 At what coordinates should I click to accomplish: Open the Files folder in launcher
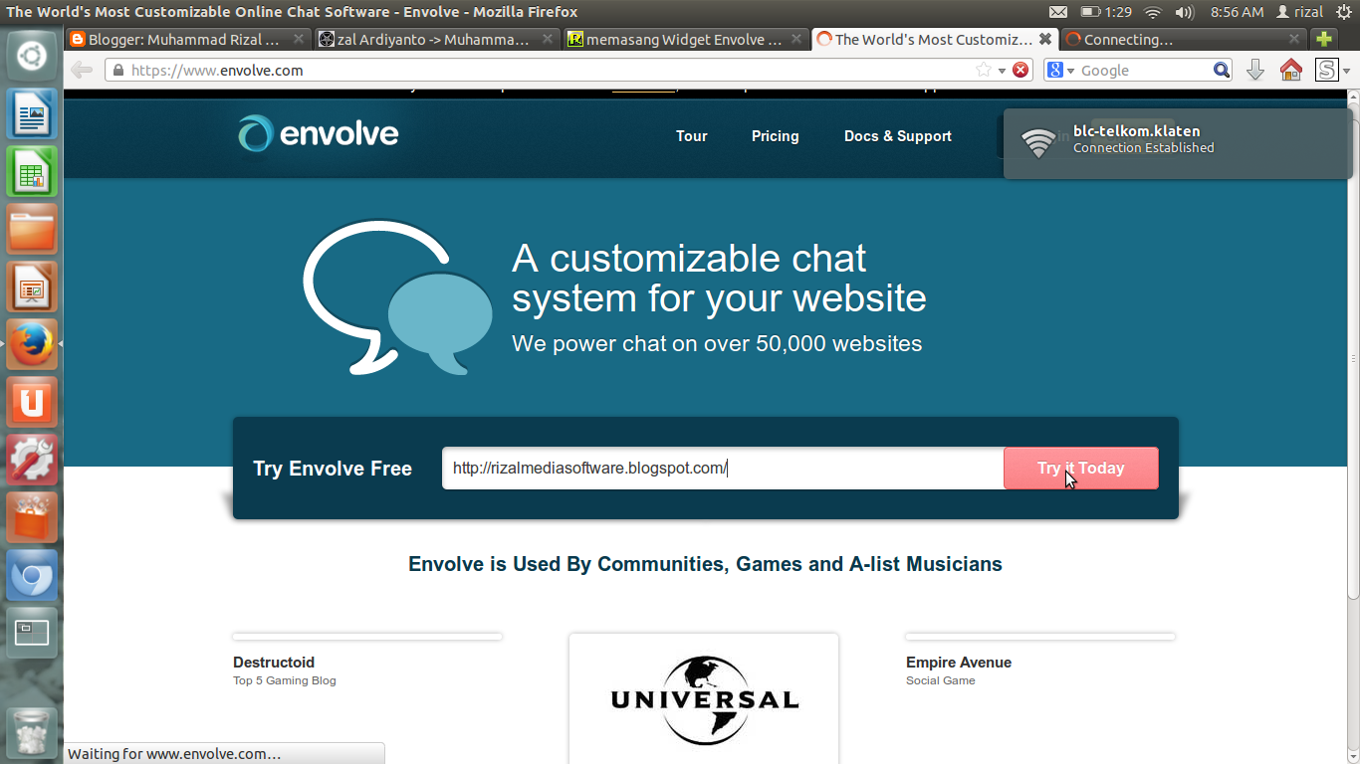tap(32, 229)
